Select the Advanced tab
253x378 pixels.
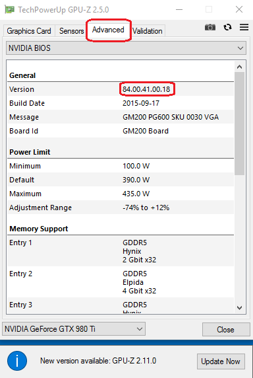point(108,30)
